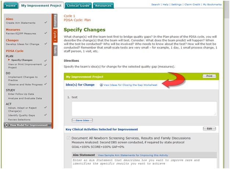Viewport: 230px width, 169px height.
Task: Open the Tools vertical tab
Action: (55, 50)
